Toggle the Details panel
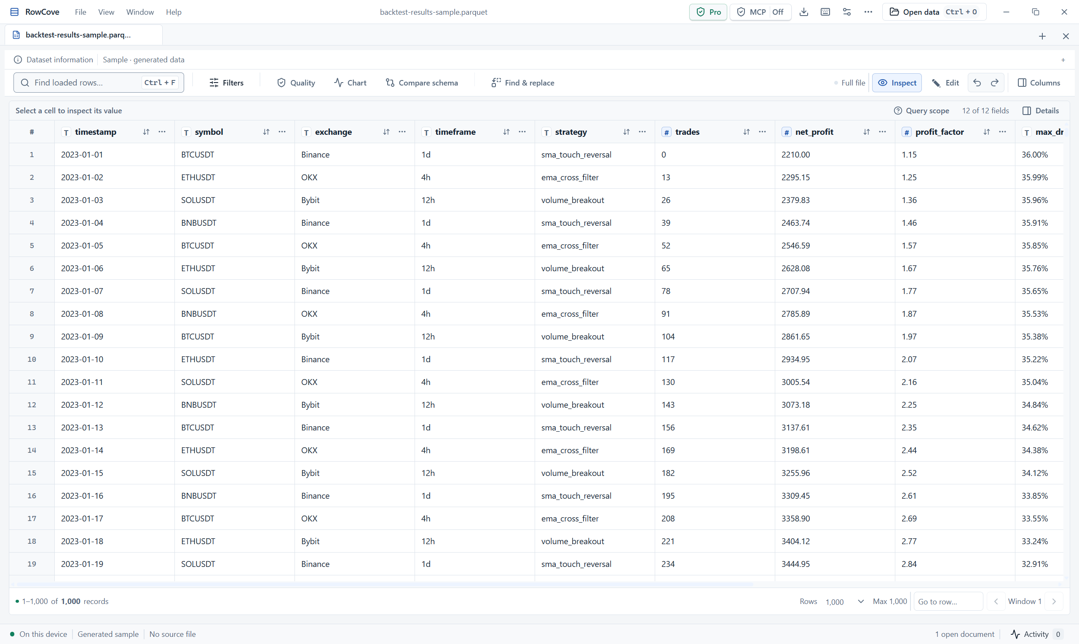 (1041, 111)
